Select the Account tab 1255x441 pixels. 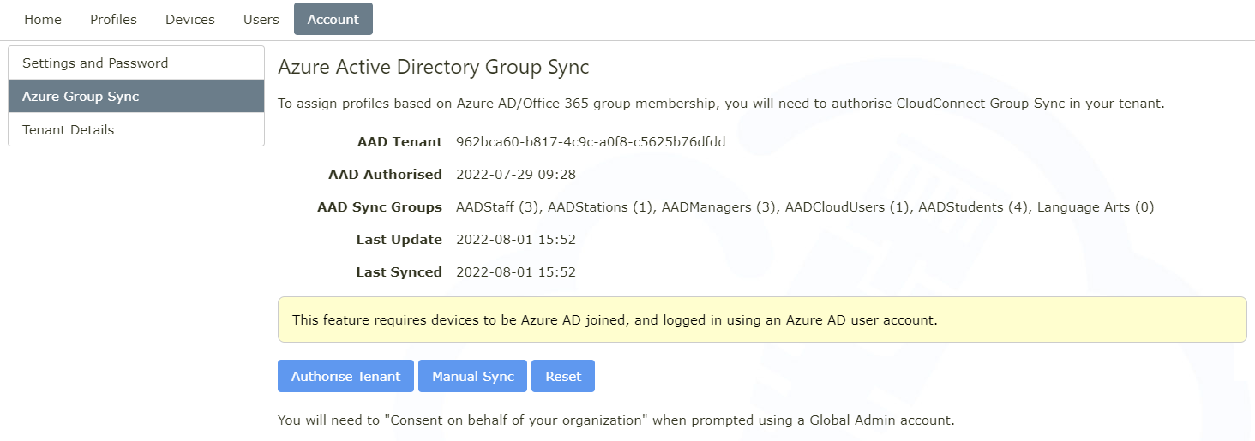pos(333,20)
